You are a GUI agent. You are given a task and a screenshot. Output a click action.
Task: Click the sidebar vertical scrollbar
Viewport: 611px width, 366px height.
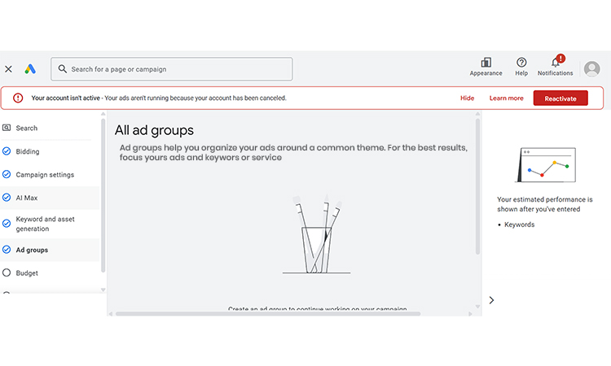click(x=103, y=196)
